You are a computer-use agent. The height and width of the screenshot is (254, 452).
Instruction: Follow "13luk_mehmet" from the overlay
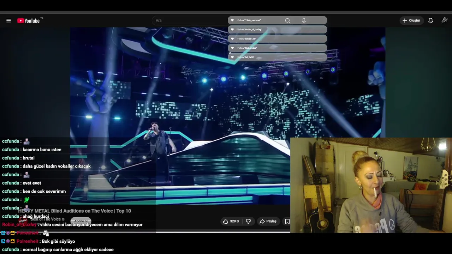pos(277,20)
